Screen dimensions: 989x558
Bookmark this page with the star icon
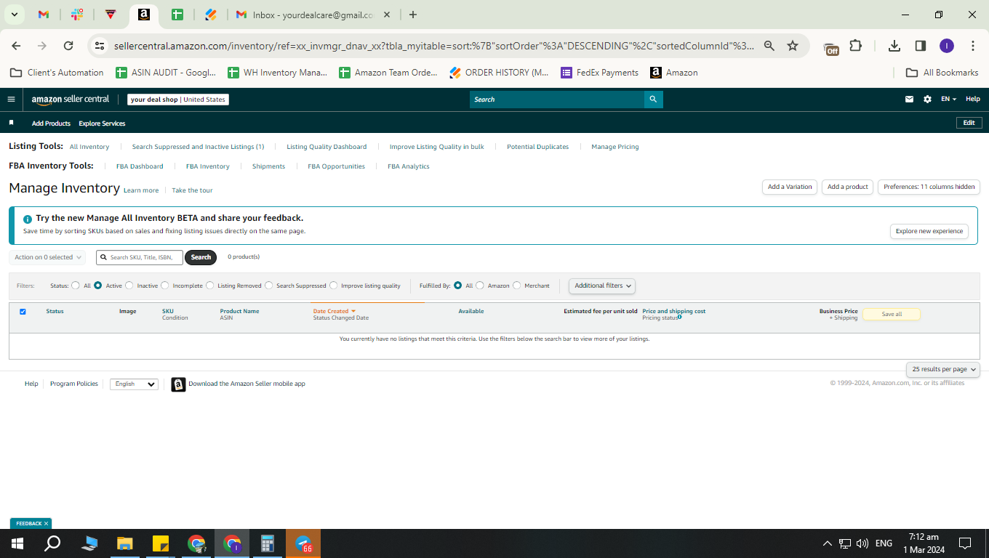click(x=793, y=46)
